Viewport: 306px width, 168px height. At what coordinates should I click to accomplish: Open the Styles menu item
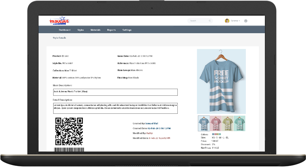(80, 30)
